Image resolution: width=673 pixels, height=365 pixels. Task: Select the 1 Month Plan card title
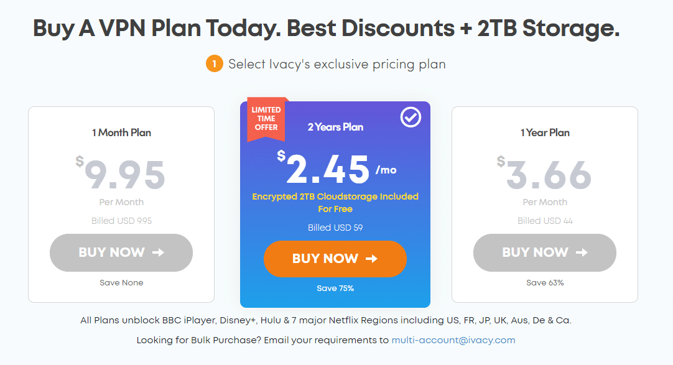(x=121, y=132)
